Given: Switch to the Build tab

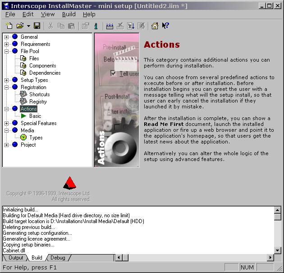Looking at the screenshot, I should (37, 258).
